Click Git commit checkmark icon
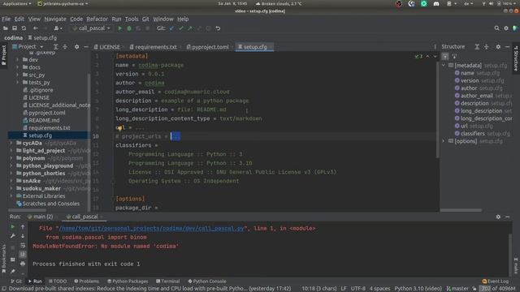 (180, 28)
